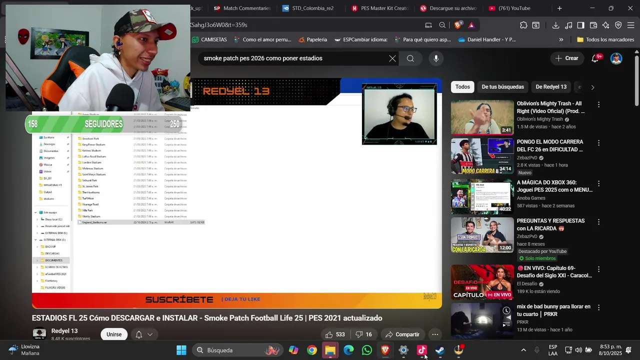Click the Brave VPN shield icon
Image resolution: width=640 pixels, height=360 pixels.
pos(618,25)
